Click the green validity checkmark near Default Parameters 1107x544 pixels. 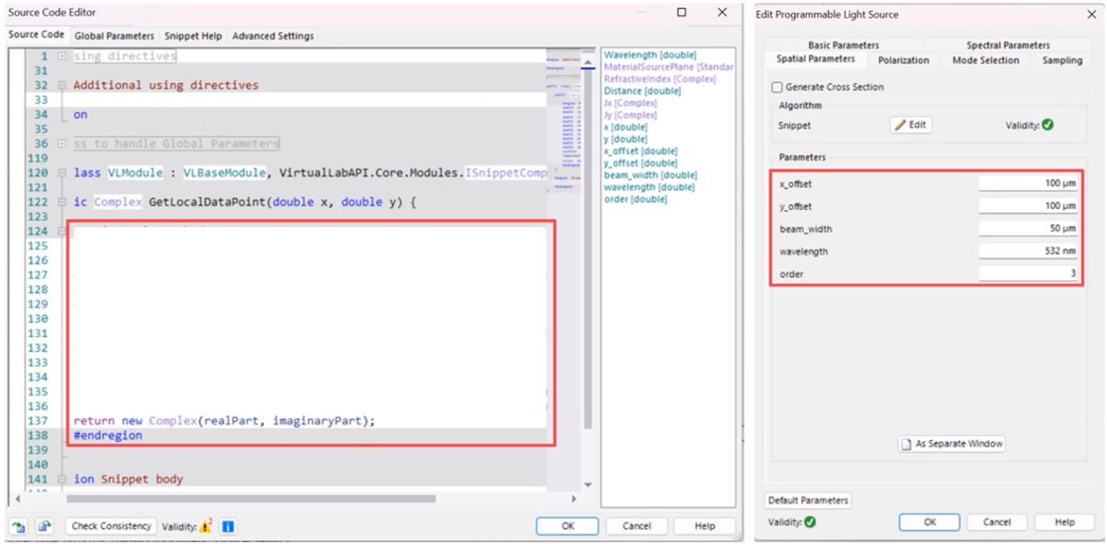tap(810, 522)
